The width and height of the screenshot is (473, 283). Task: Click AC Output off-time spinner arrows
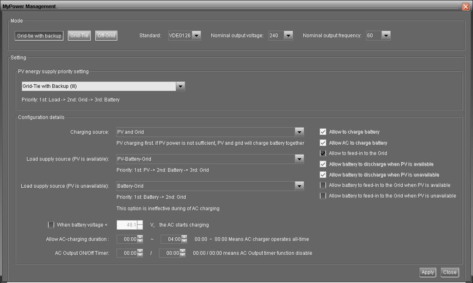coord(183,253)
